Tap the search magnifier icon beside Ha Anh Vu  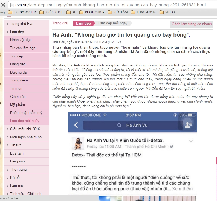[x=119, y=125]
